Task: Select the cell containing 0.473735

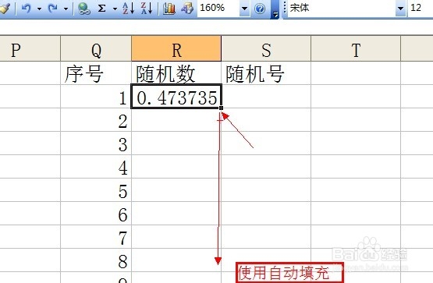Action: (x=176, y=97)
